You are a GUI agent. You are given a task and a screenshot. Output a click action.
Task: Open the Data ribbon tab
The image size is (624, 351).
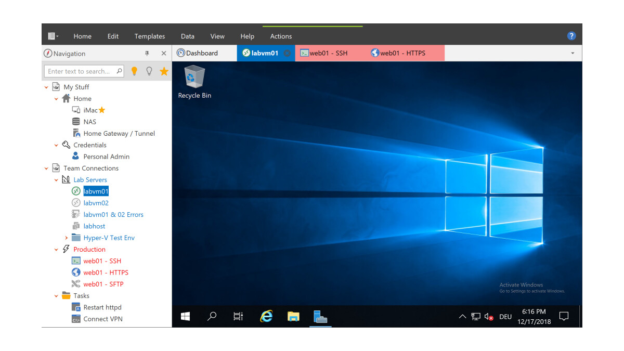tap(188, 36)
